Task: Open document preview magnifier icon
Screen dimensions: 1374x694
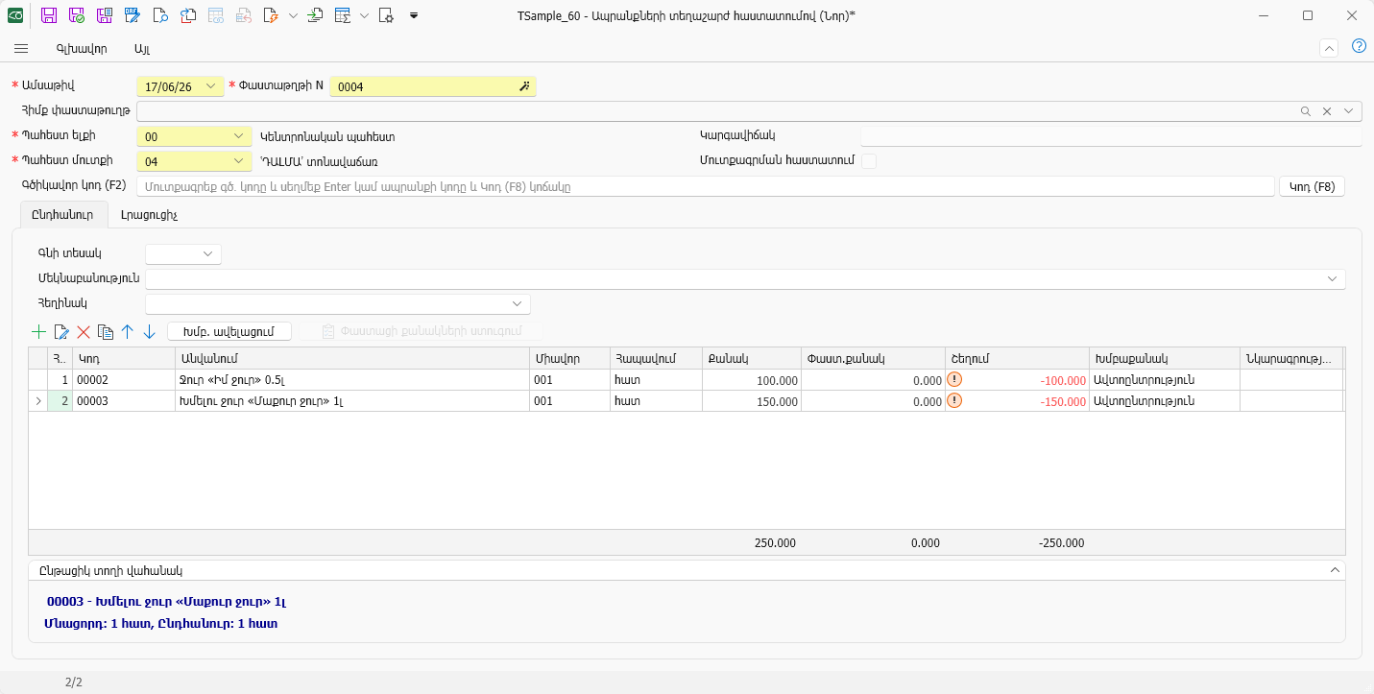Action: click(160, 15)
